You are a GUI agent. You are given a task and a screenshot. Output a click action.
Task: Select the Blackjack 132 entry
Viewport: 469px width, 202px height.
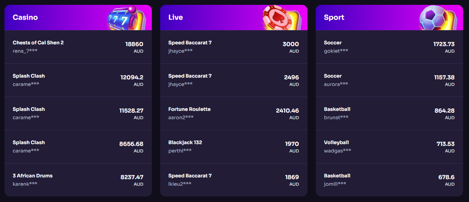point(234,146)
